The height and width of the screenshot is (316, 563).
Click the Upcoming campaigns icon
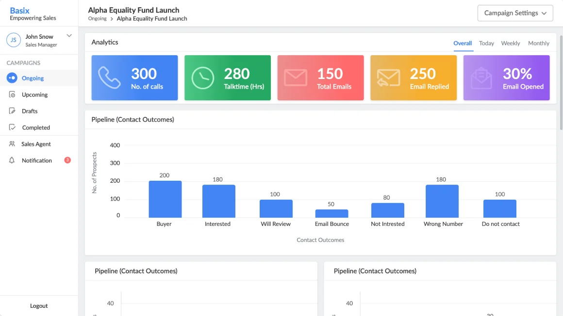12,95
